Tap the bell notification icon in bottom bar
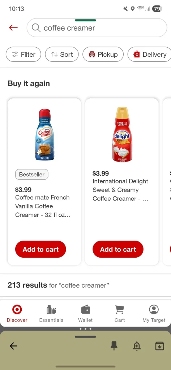Image resolution: width=171 pixels, height=370 pixels. (137, 346)
